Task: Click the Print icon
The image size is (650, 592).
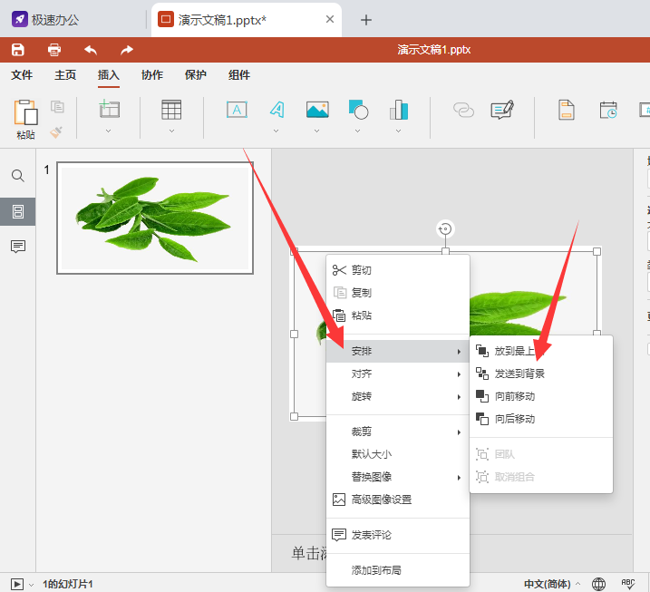Action: (x=54, y=50)
